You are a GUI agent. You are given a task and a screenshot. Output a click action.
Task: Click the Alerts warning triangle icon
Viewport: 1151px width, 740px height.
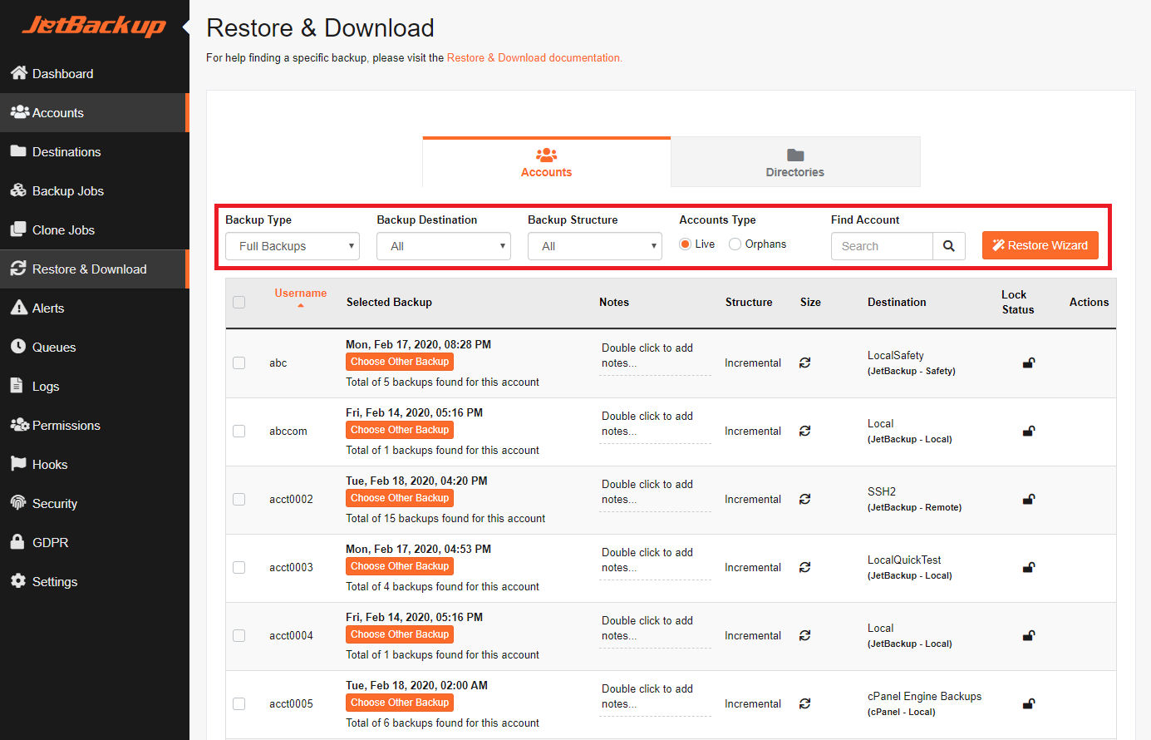19,308
